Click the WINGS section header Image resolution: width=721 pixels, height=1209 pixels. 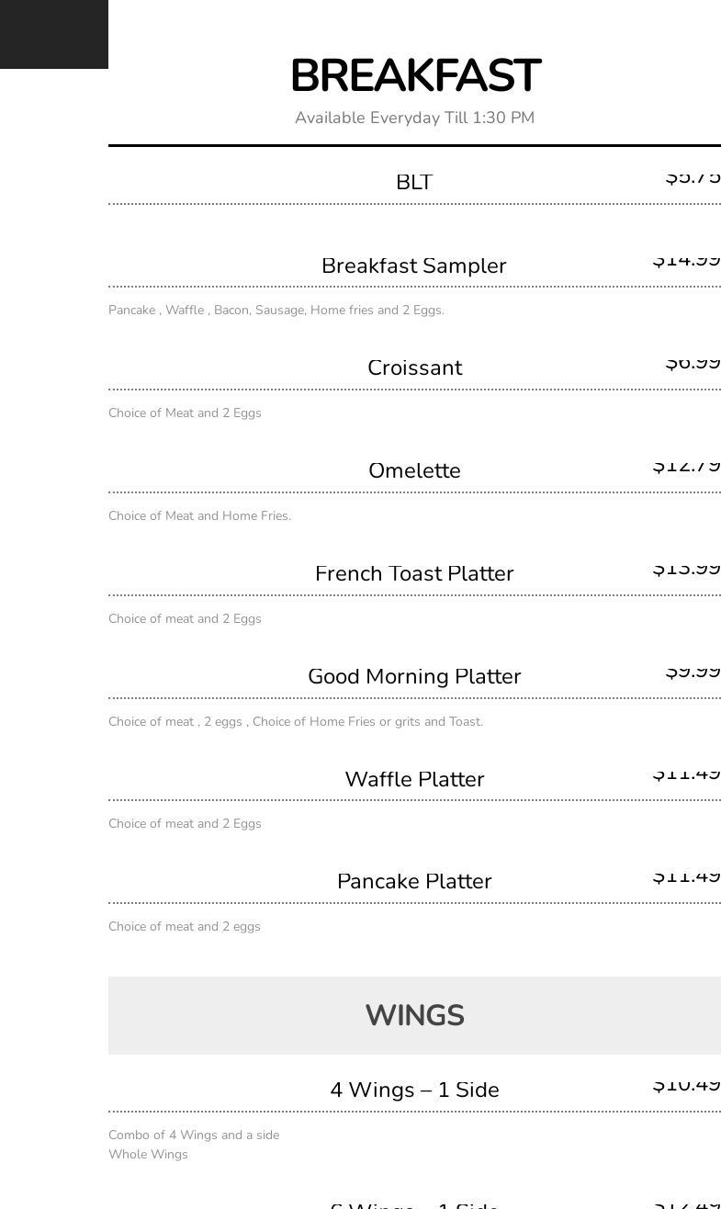414,1015
